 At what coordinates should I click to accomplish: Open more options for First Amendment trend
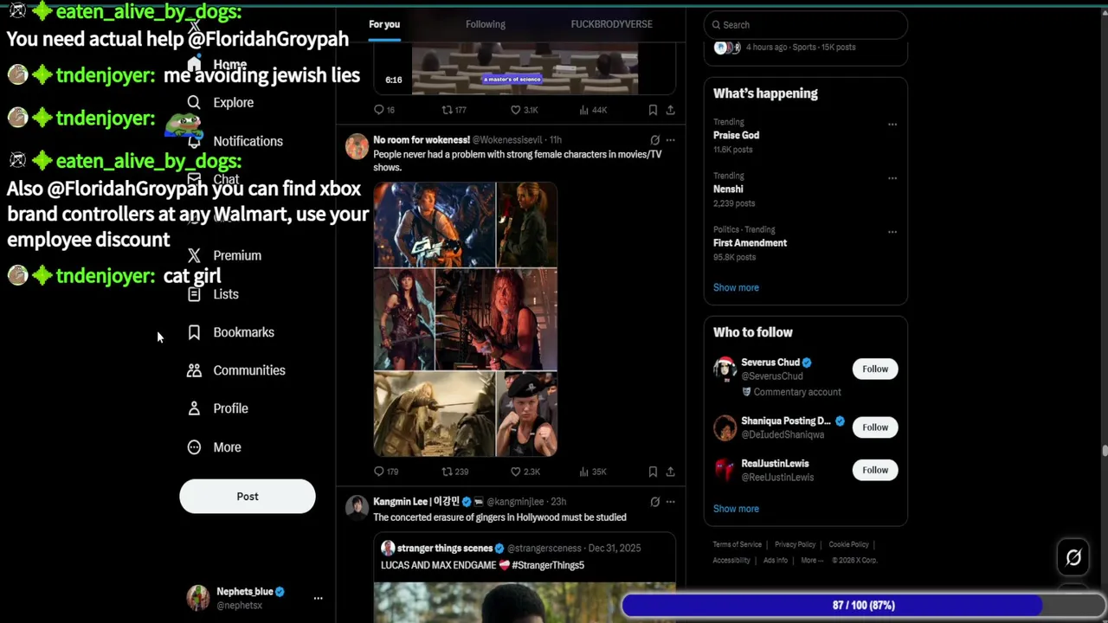tap(892, 231)
